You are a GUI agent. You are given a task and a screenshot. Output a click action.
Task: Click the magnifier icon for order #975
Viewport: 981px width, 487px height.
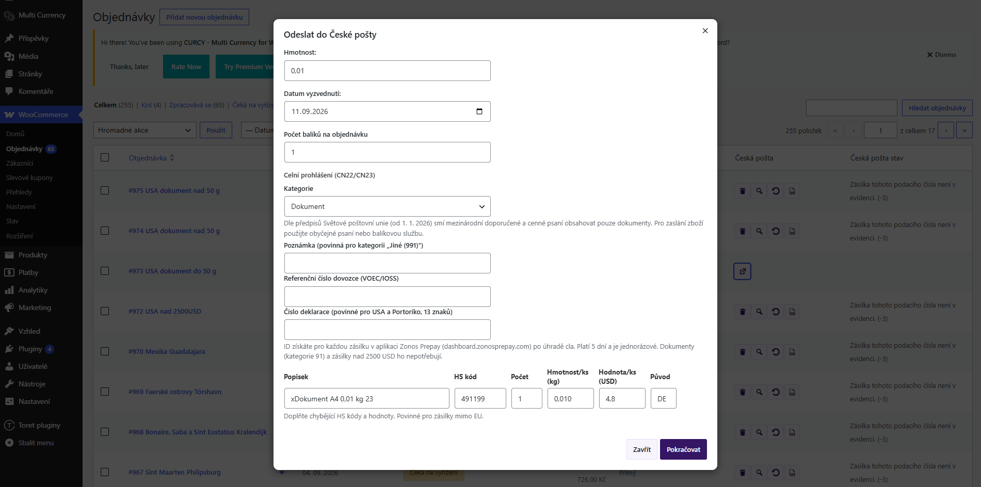tap(759, 191)
